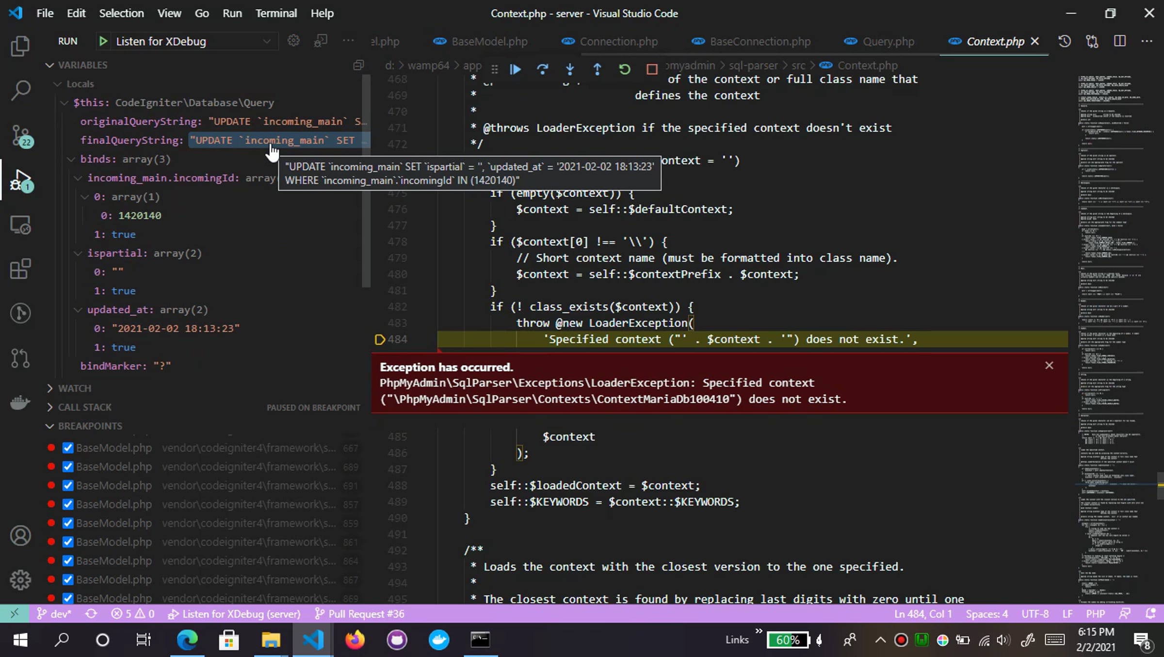Image resolution: width=1164 pixels, height=657 pixels.
Task: Open Pull Request #36 in status bar
Action: 360,614
